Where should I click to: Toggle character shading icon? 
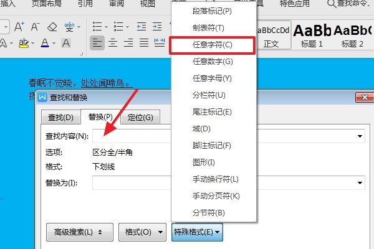66,43
